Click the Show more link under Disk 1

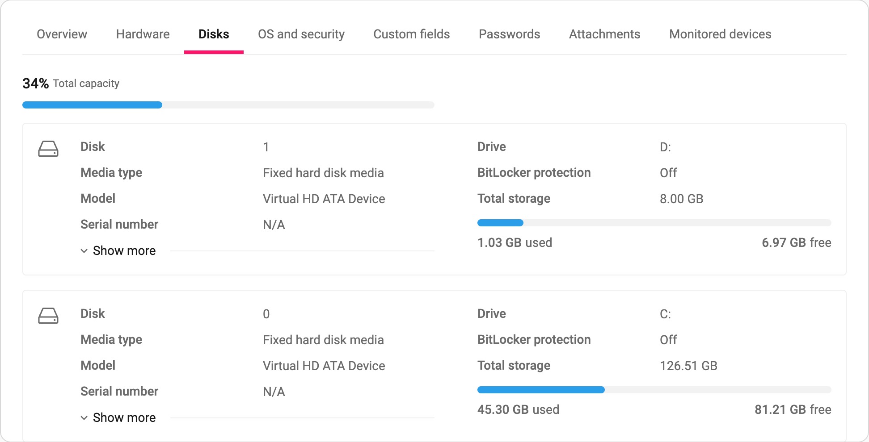click(124, 251)
